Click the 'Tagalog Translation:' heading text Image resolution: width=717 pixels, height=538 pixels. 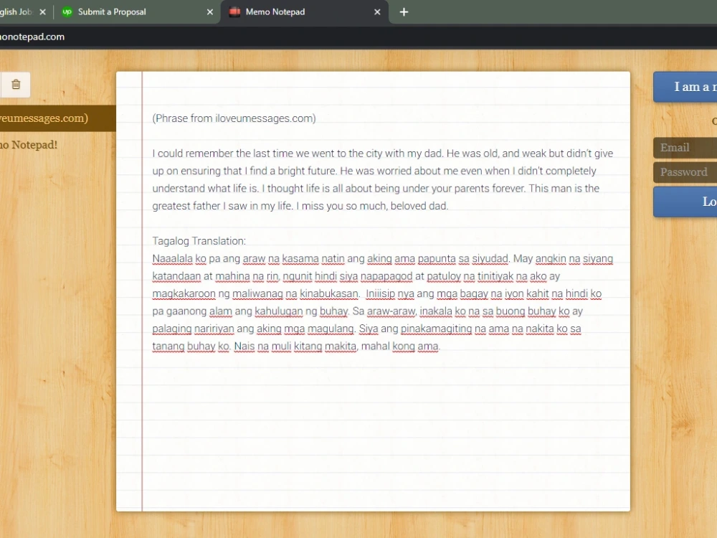click(199, 241)
